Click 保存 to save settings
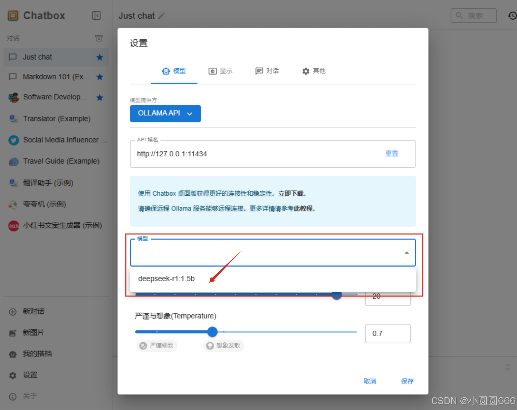 pos(407,381)
